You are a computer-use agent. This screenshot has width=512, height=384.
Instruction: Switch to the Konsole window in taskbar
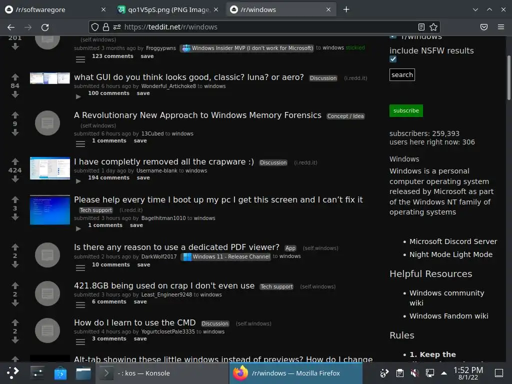162,373
